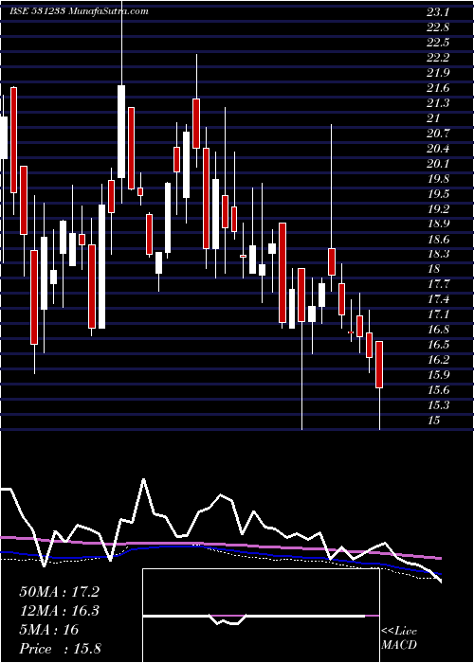Click the 21.3 price axis label
This screenshot has width=474, height=663.
tap(437, 103)
